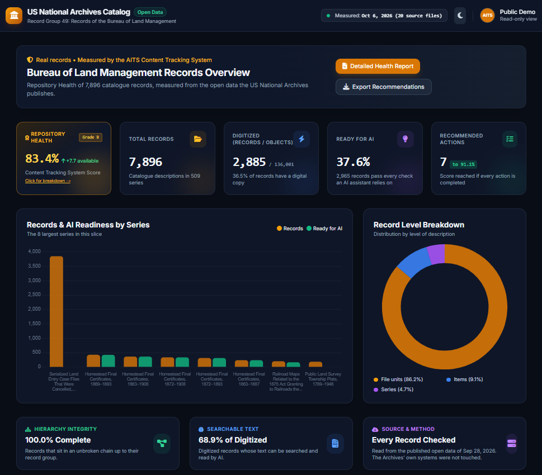
Task: Click Export Recommendations button
Action: click(x=383, y=87)
